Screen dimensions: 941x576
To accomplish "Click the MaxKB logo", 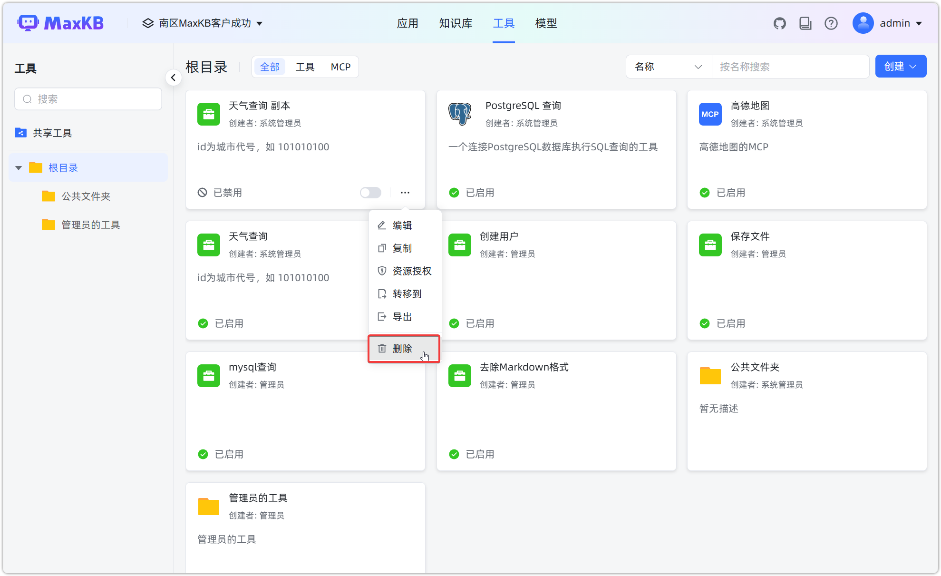I will point(61,23).
